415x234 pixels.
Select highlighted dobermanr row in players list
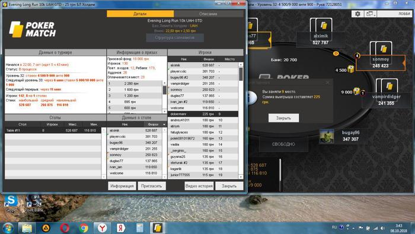tap(203, 114)
